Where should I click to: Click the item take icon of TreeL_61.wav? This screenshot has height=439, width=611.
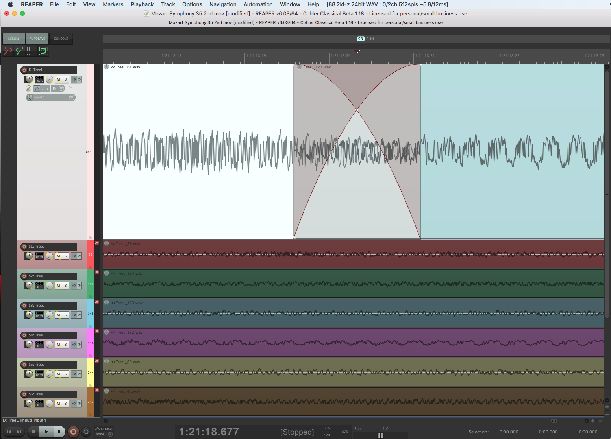pyautogui.click(x=107, y=67)
